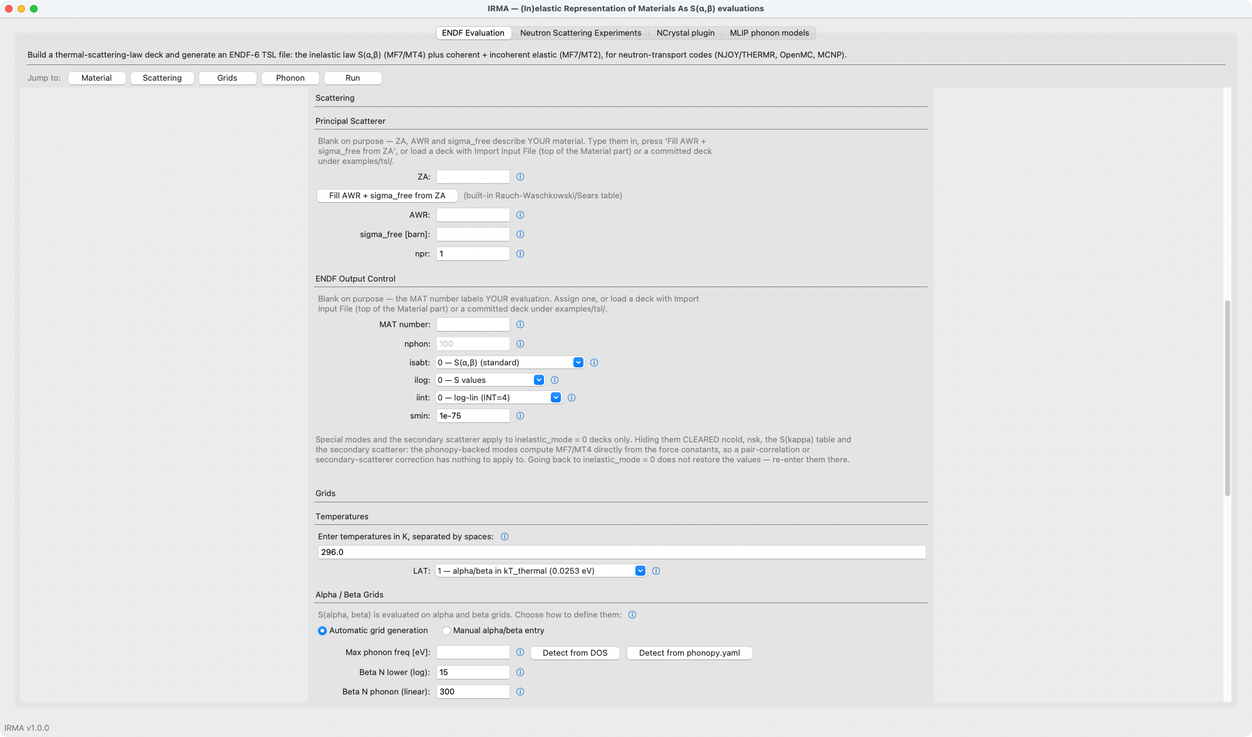Click info icon for alpha/beta grid choice
1252x737 pixels.
tap(632, 615)
